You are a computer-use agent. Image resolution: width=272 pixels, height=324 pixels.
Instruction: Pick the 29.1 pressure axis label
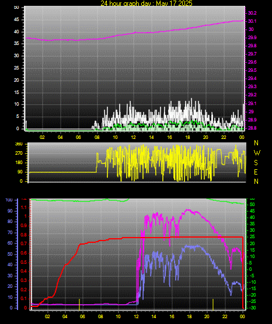click(252, 103)
